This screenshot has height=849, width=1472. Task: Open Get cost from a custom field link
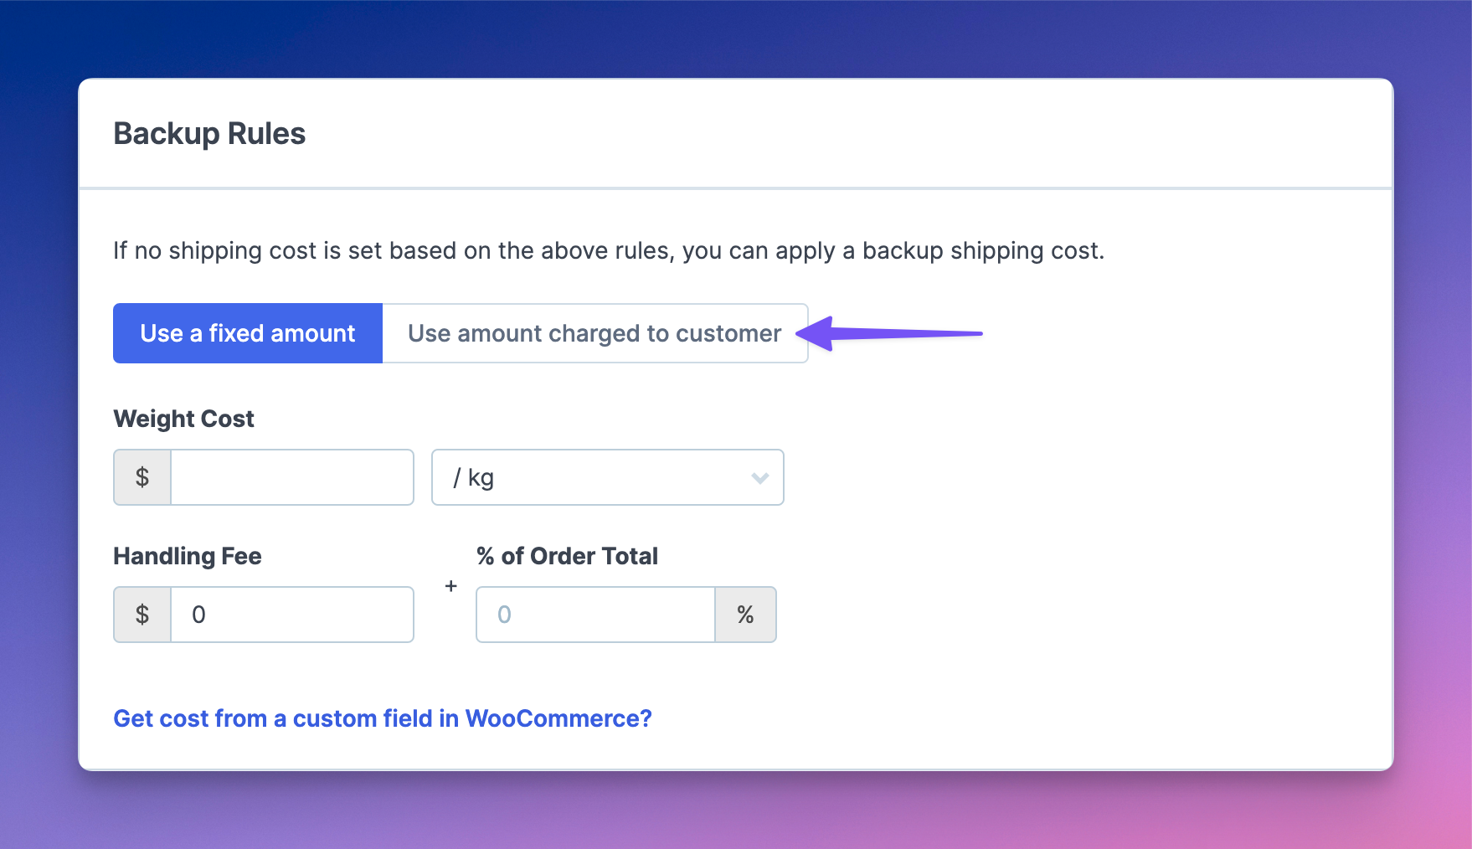tap(383, 718)
